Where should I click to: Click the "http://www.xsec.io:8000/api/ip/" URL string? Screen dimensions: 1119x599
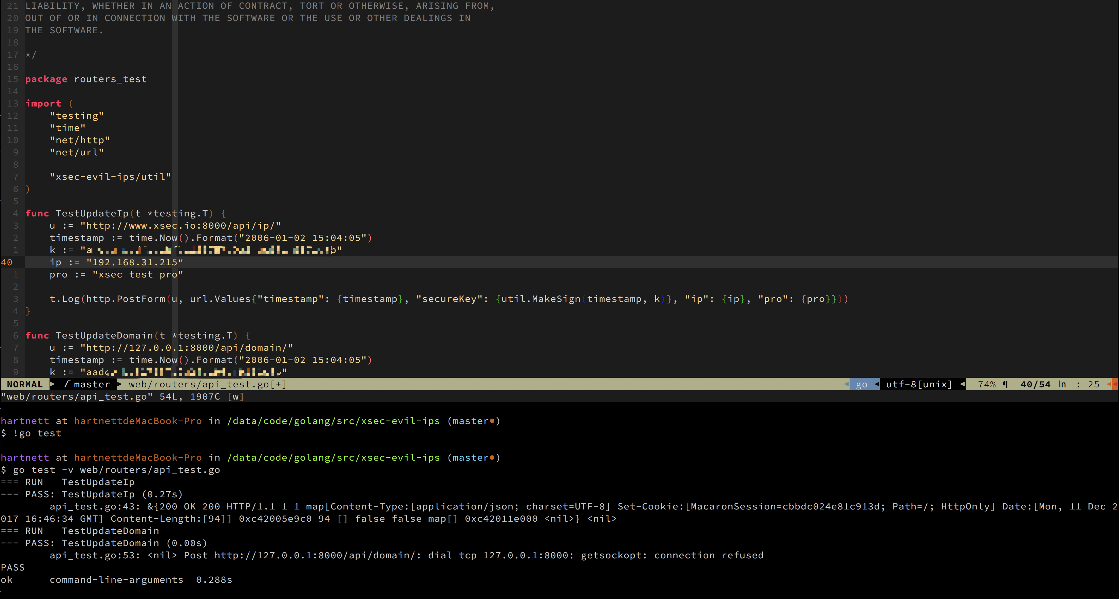tap(181, 226)
